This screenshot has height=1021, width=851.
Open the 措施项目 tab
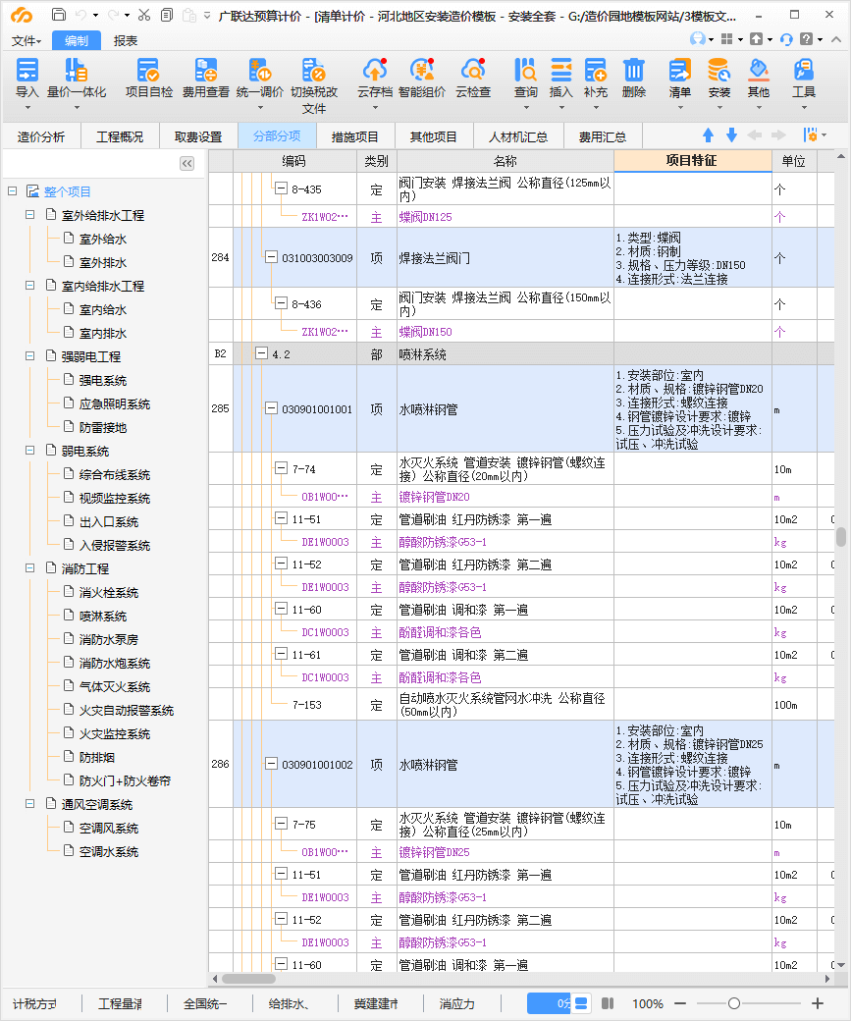(x=354, y=136)
